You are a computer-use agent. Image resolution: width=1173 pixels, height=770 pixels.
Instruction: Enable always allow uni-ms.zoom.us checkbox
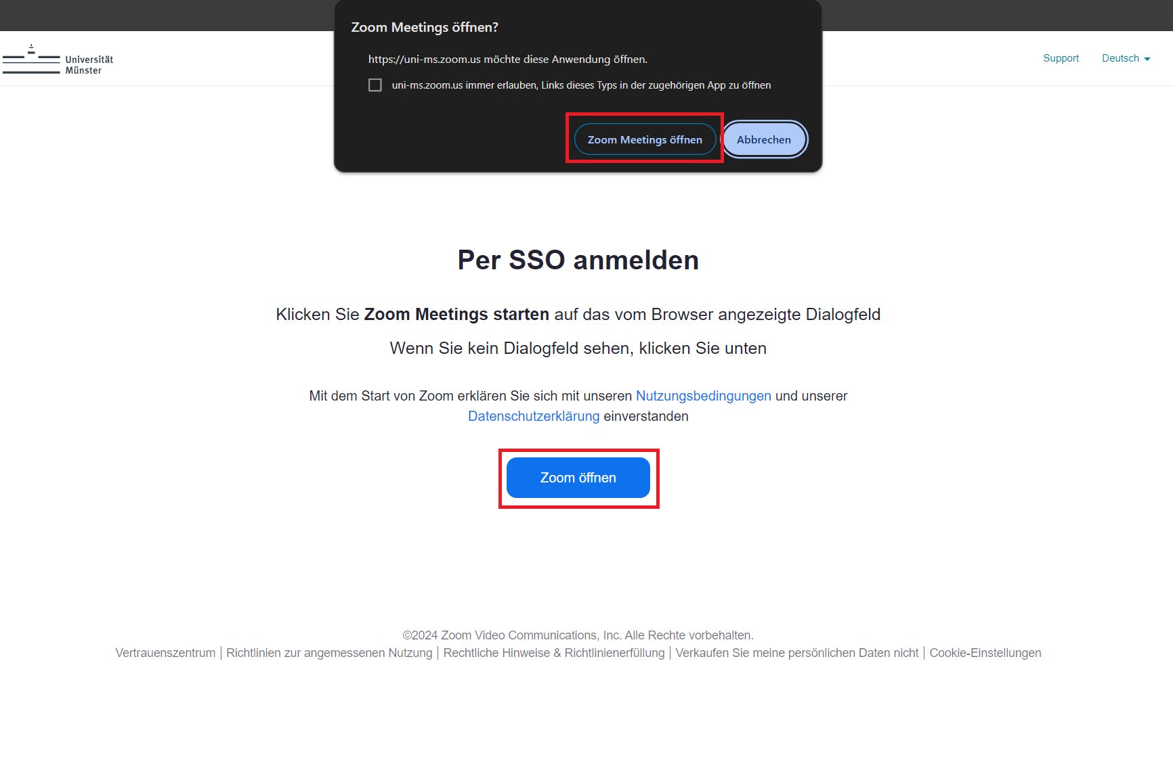pyautogui.click(x=375, y=85)
